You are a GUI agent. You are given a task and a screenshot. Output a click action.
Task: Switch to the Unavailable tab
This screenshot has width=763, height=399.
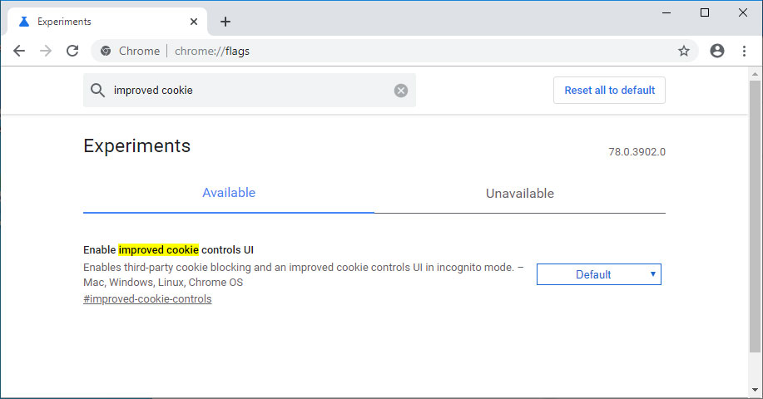point(520,194)
